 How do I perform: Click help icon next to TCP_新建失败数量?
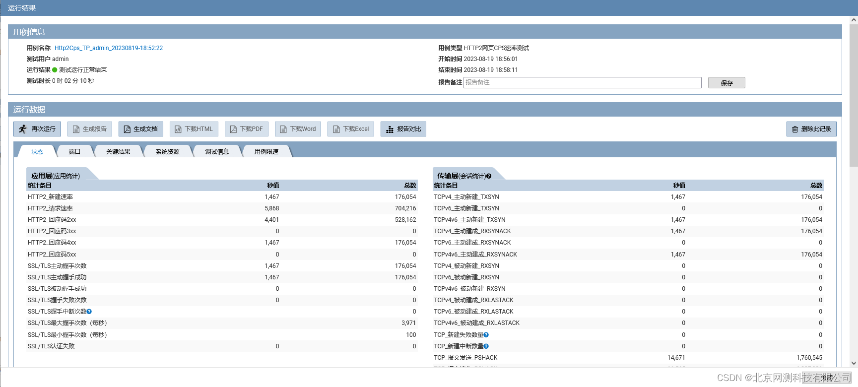coord(486,335)
